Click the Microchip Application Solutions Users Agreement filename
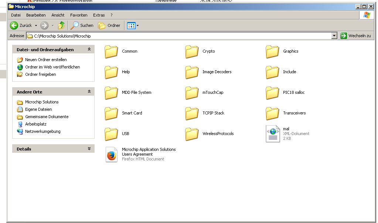 click(149, 152)
